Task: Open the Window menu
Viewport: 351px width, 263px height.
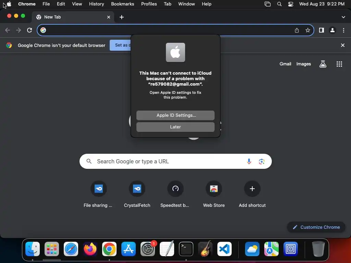Action: (x=186, y=4)
